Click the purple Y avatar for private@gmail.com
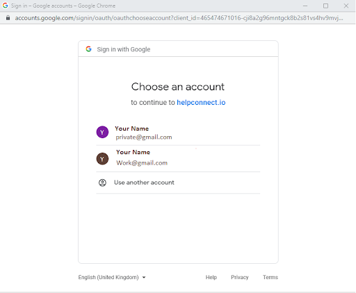The image size is (356, 293). [102, 132]
